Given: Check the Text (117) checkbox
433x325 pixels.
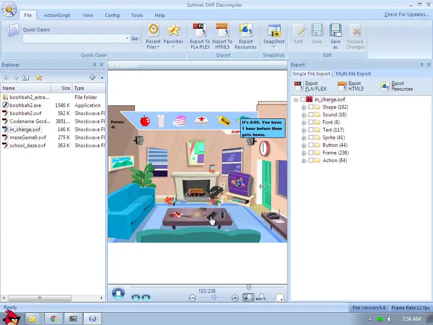Looking at the screenshot, I should pos(311,130).
